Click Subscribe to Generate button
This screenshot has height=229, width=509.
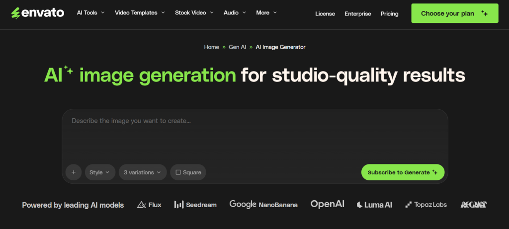pos(403,172)
